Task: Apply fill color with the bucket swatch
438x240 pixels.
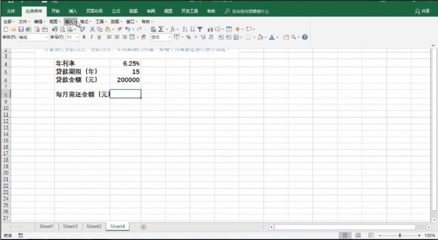Action: pos(261,37)
